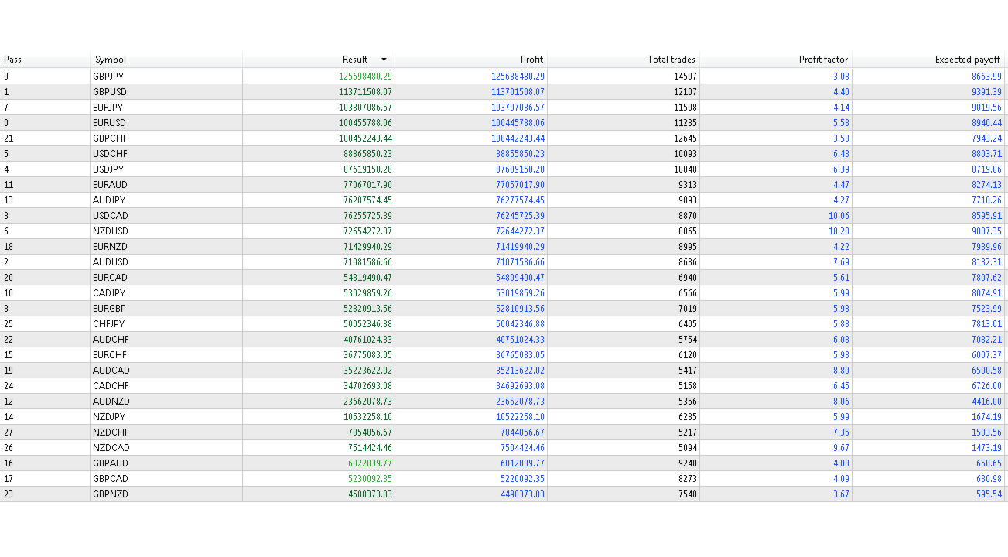Screen dimensions: 1008x557
Task: Click the profit value 52810913.56
Action: pos(520,309)
